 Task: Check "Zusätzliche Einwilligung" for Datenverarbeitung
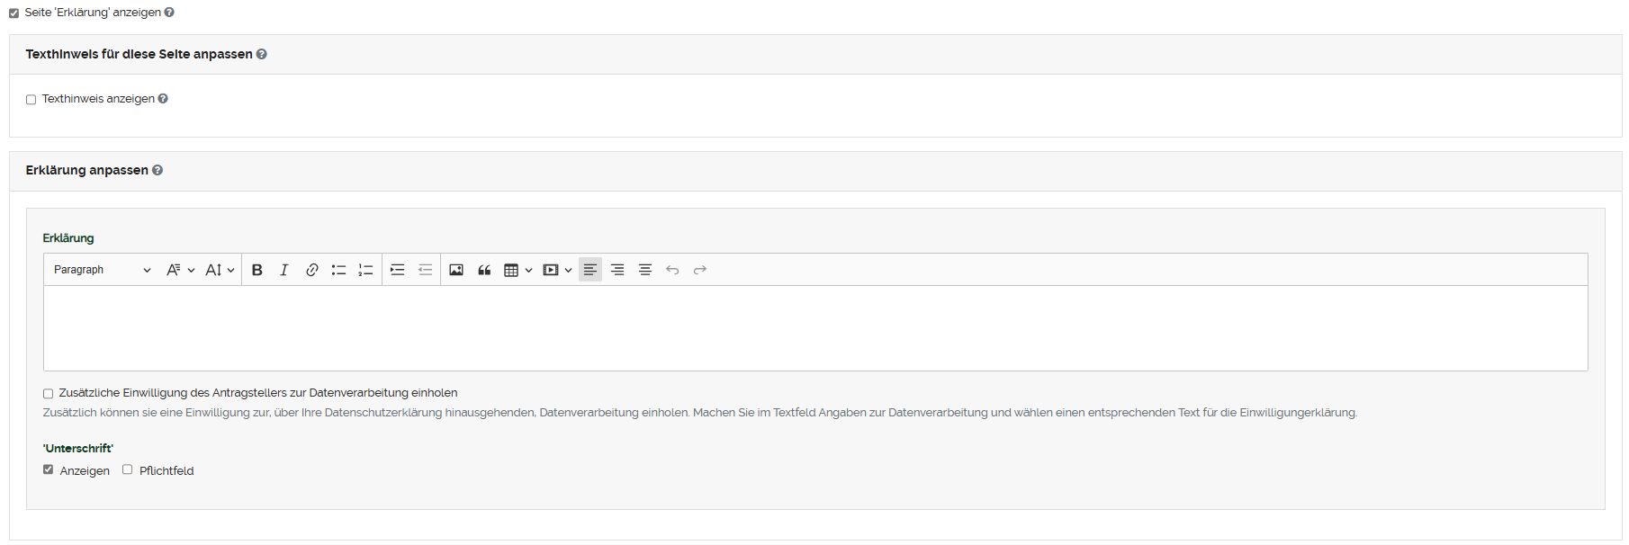(49, 394)
